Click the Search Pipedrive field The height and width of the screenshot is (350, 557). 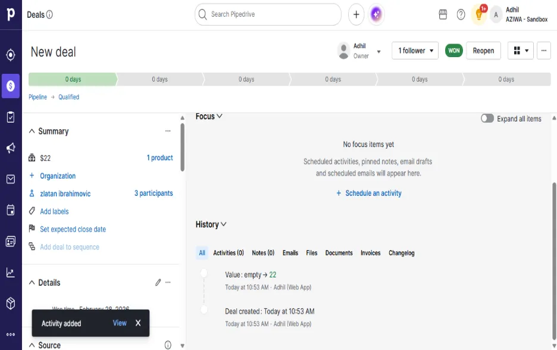tap(268, 14)
